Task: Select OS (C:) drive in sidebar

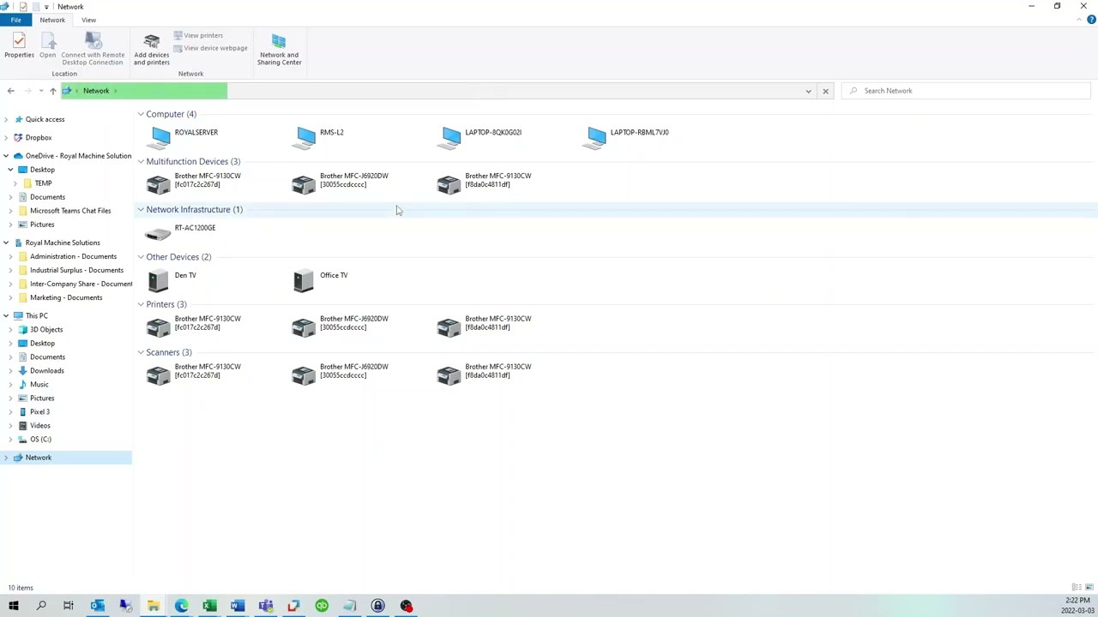Action: (x=40, y=439)
